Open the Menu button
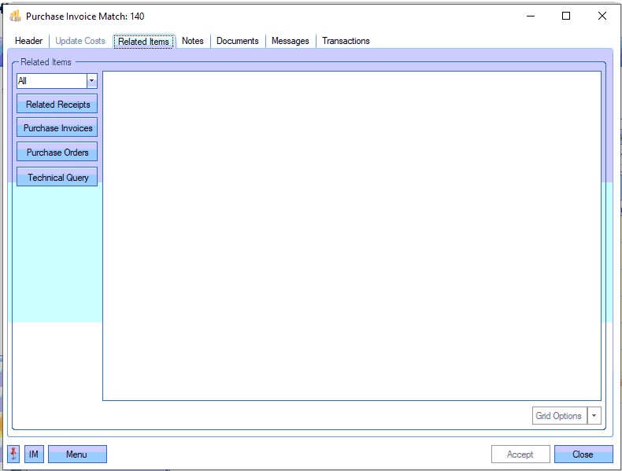Screen dimensions: 622x471 coord(77,454)
